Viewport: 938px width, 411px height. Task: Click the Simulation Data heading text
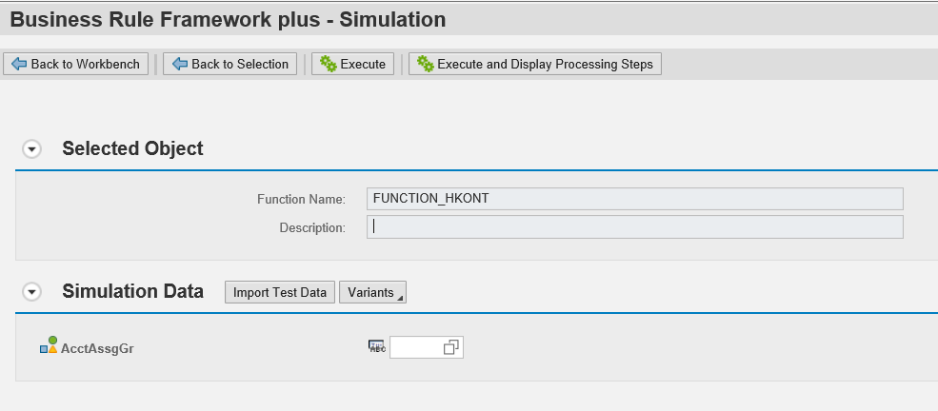tap(132, 291)
